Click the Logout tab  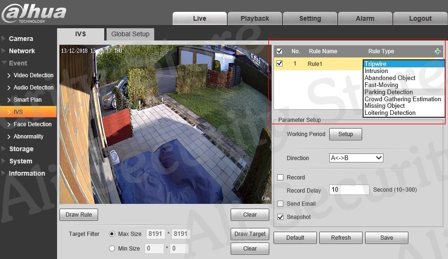click(x=420, y=18)
